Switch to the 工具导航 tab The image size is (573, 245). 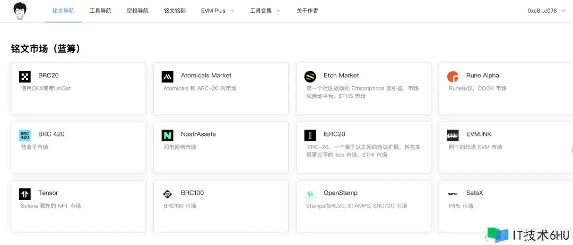(100, 11)
